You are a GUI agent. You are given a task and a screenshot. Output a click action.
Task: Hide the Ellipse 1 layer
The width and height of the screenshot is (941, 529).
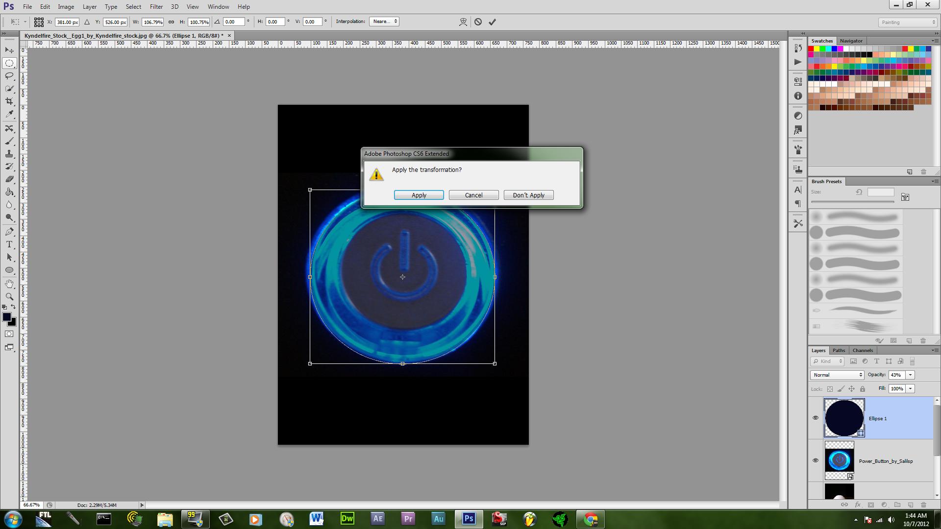[x=816, y=418]
